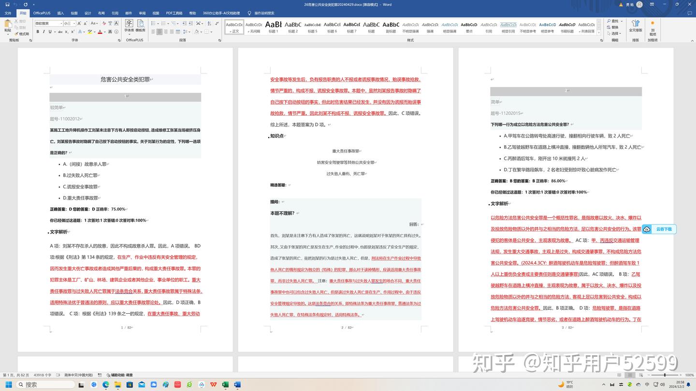696x391 pixels.
Task: Toggle Show/Hide paragraph marks
Action: tap(217, 23)
